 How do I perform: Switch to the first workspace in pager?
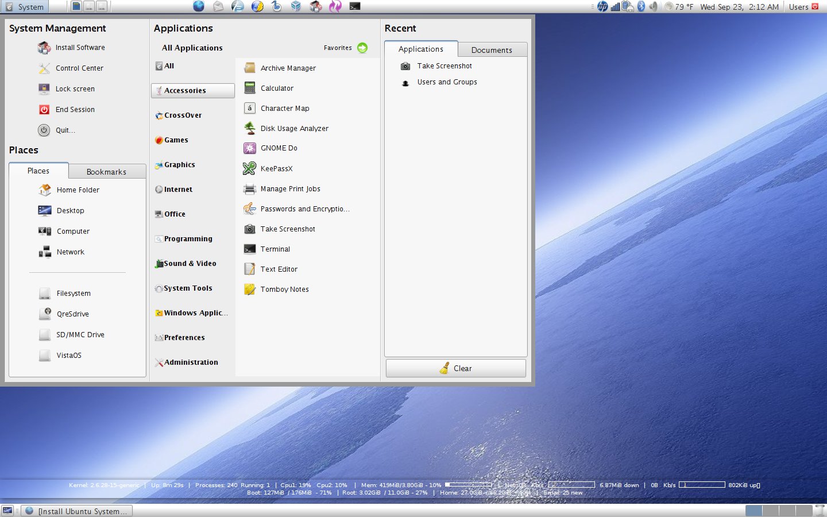[x=753, y=511]
